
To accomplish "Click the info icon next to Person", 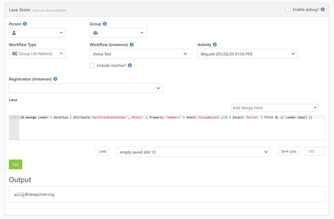I will coord(25,24).
